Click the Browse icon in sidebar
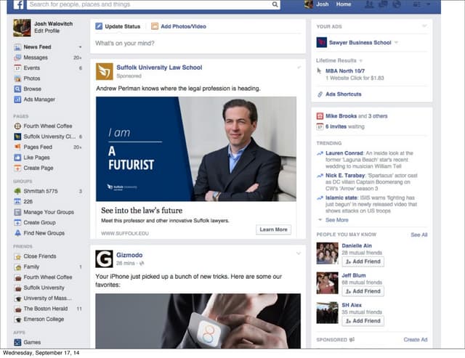The width and height of the screenshot is (465, 358). [x=17, y=89]
